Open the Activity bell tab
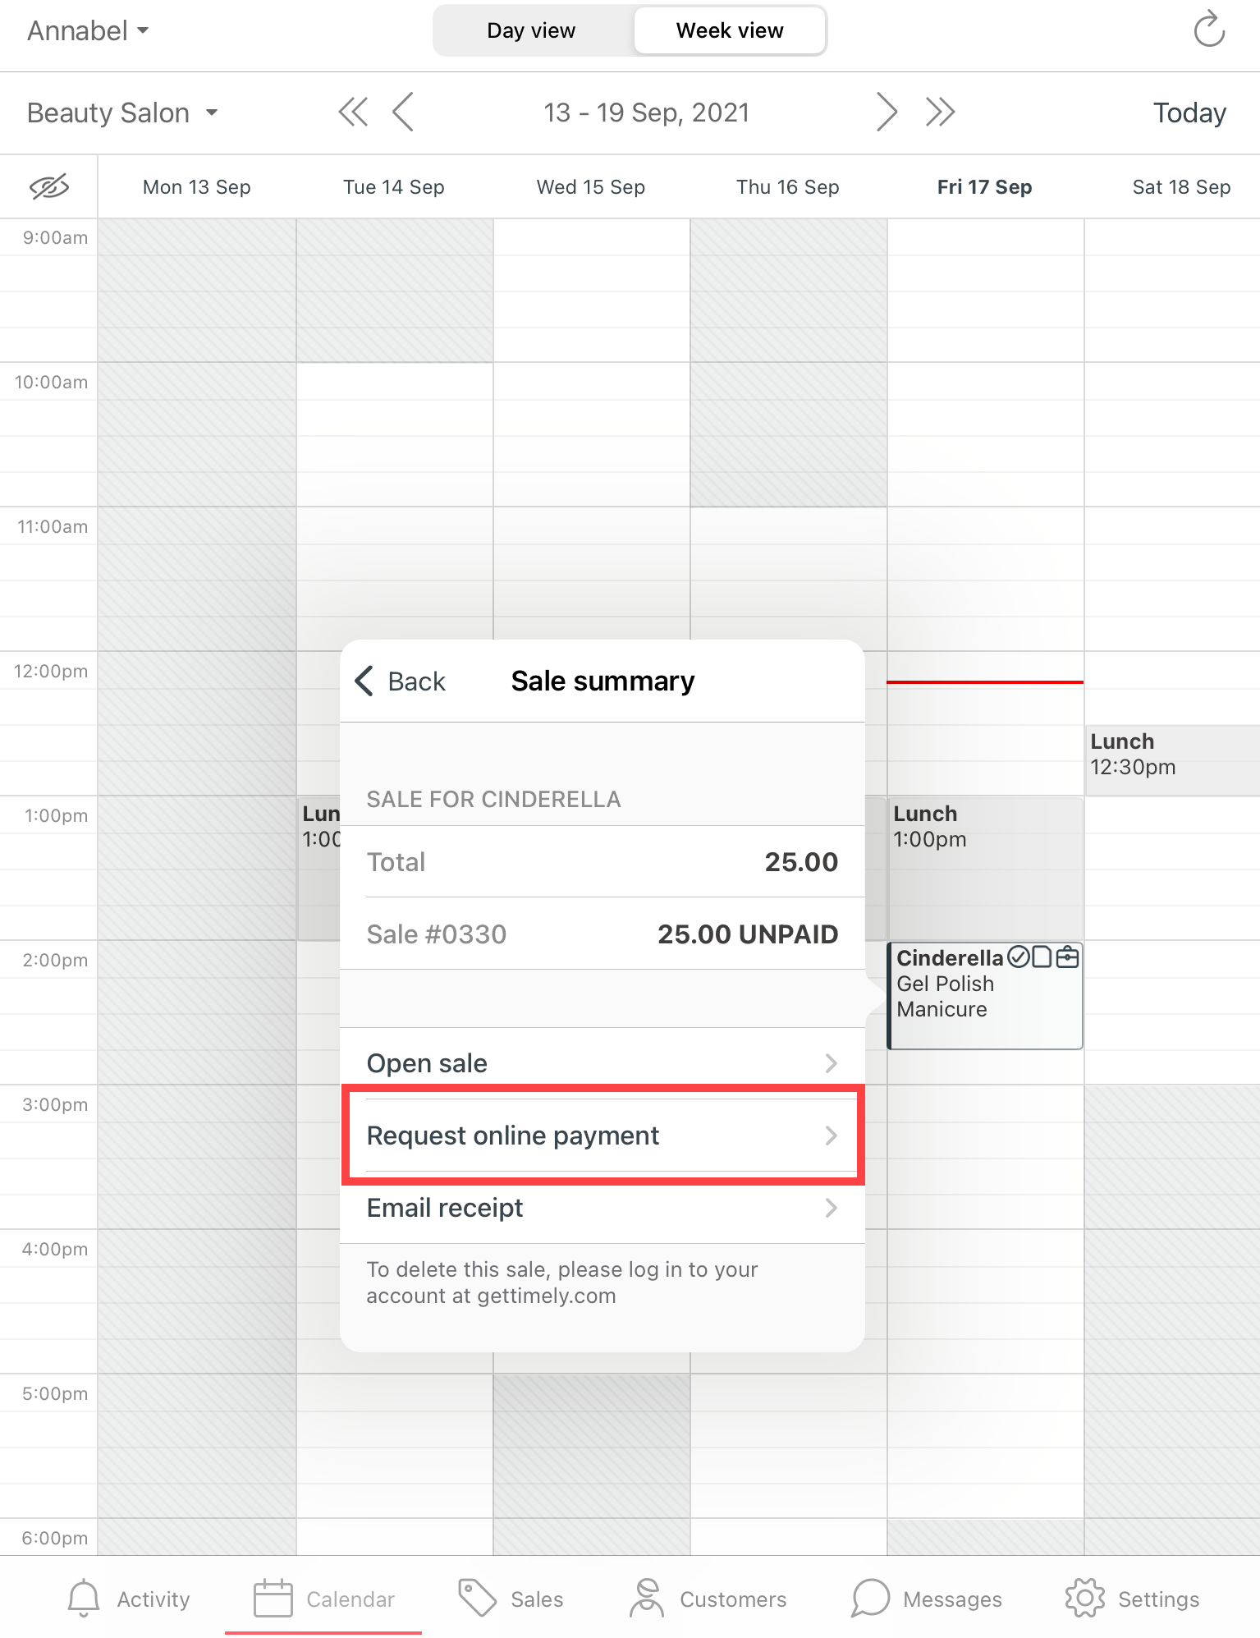 [x=128, y=1599]
